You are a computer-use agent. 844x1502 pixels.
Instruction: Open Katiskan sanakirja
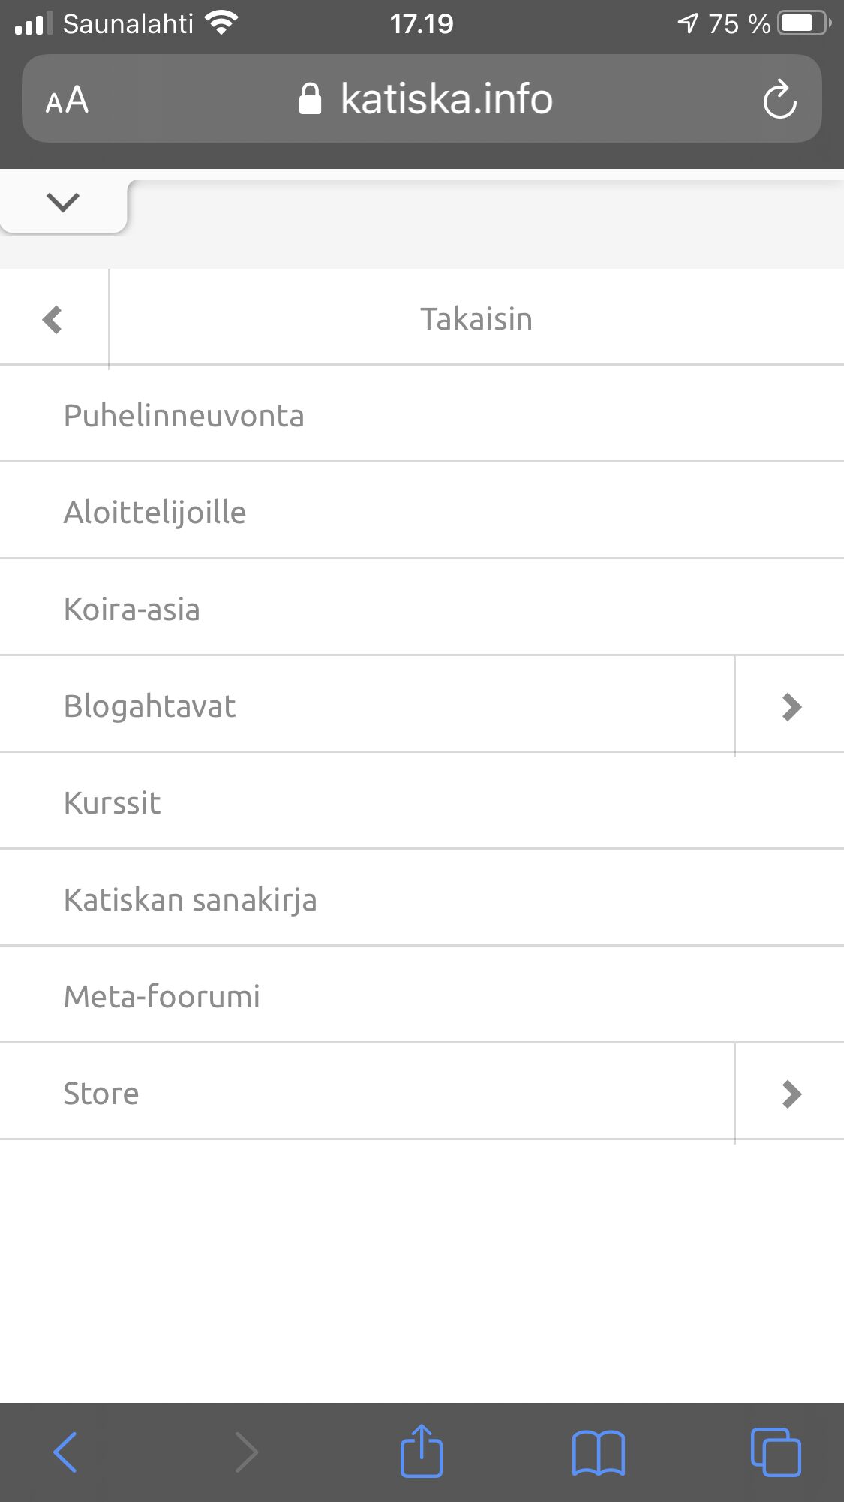(x=190, y=900)
